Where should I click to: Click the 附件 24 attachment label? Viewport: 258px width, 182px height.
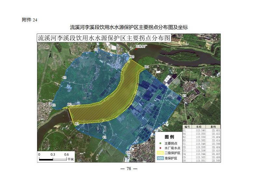30,20
